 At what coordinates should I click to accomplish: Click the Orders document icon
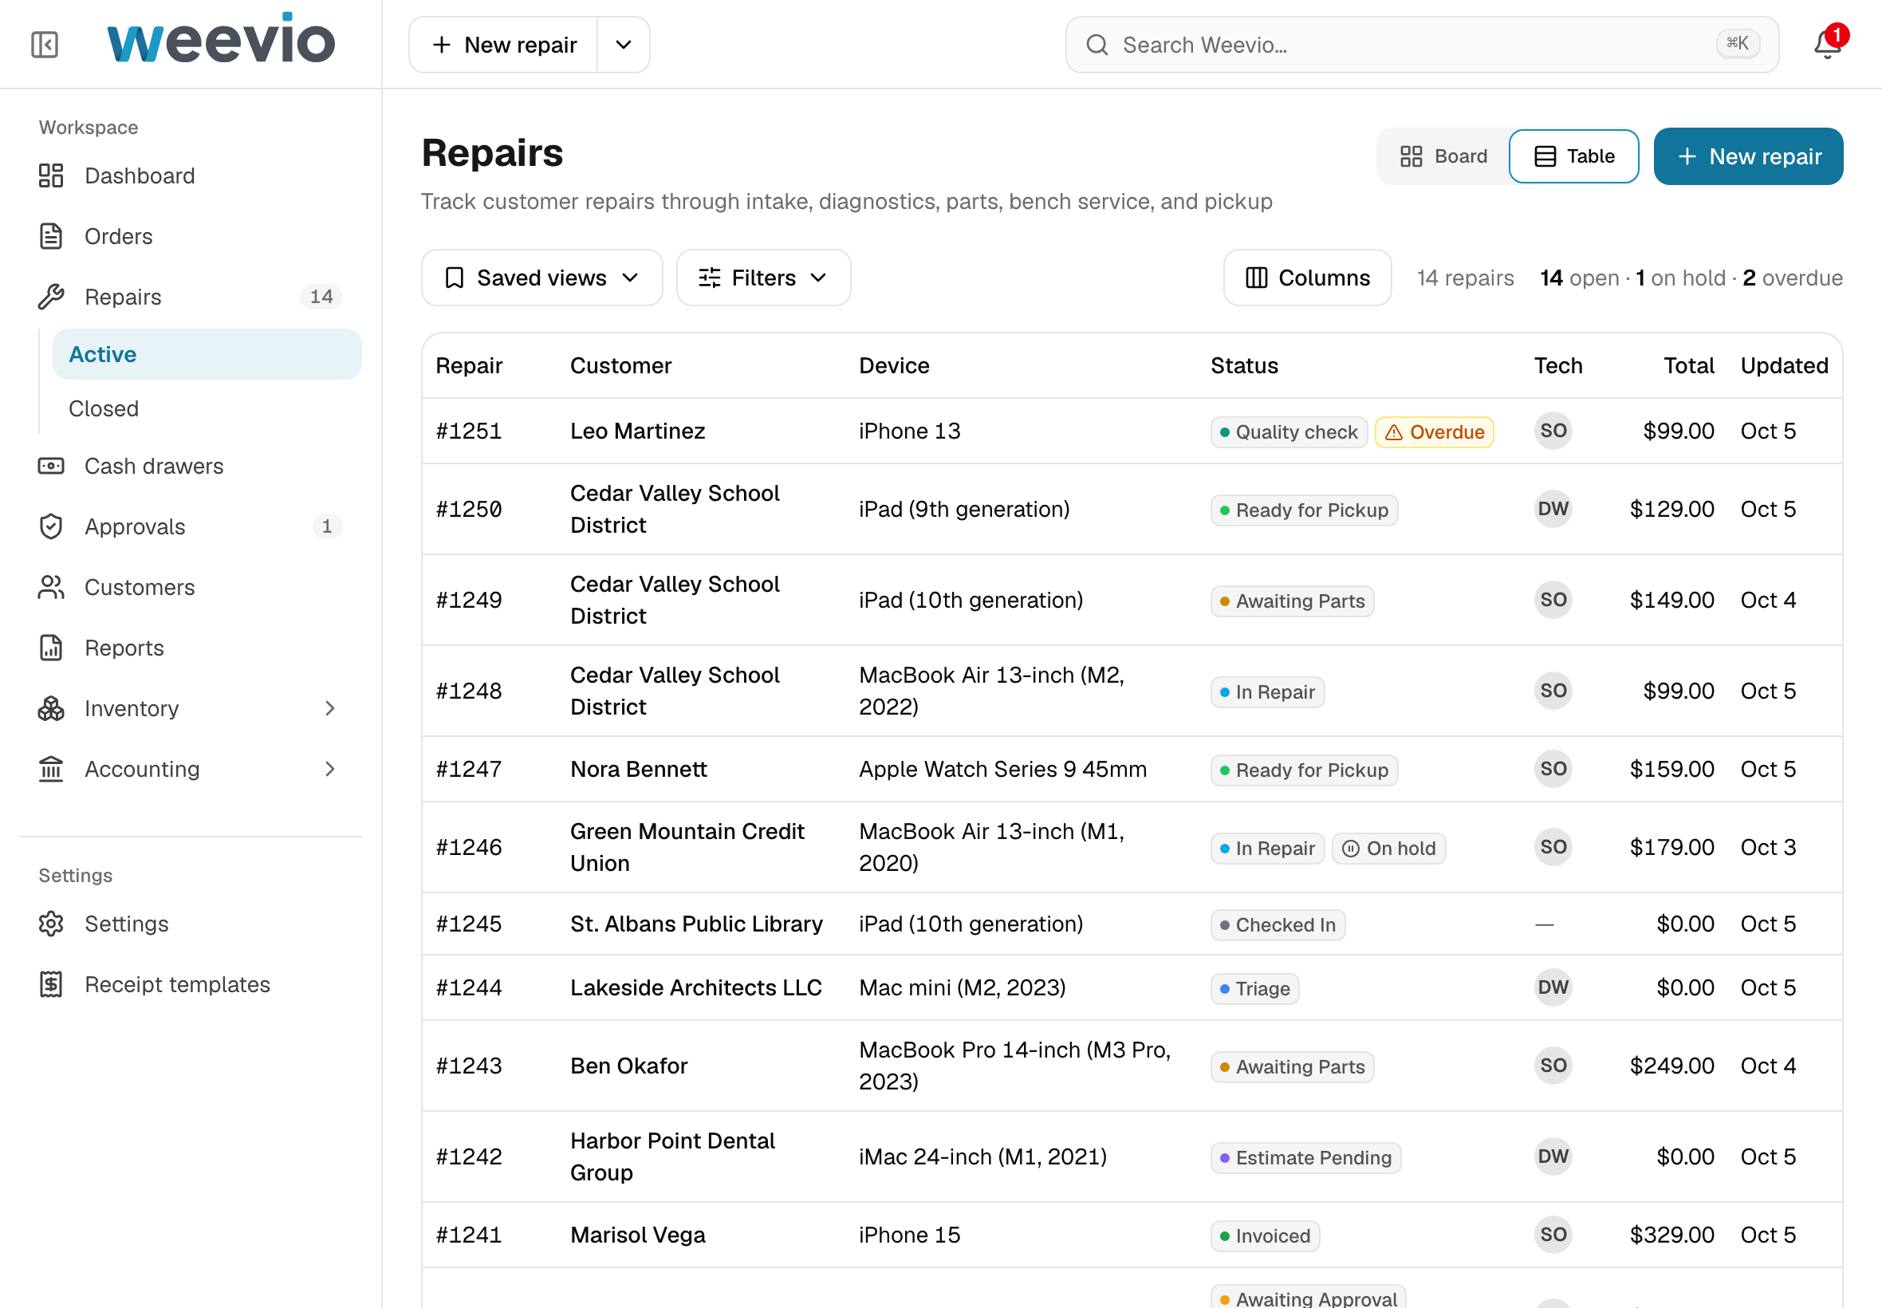pos(51,236)
